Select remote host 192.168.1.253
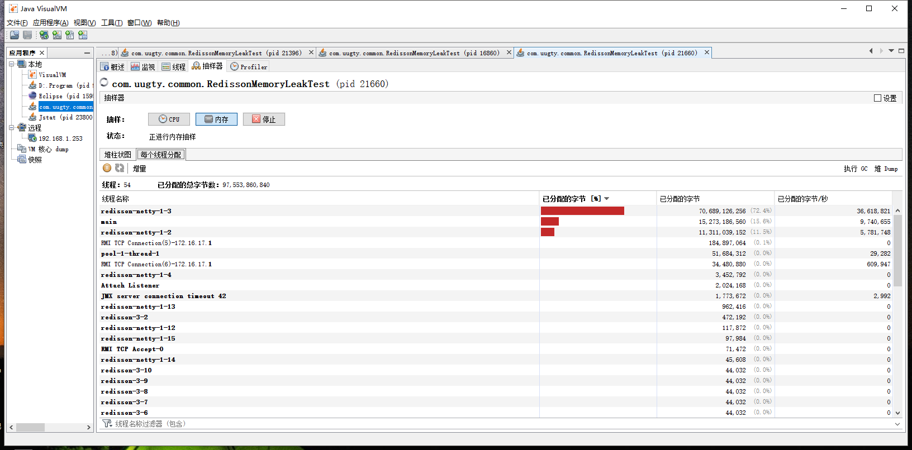The width and height of the screenshot is (912, 450). pos(55,138)
